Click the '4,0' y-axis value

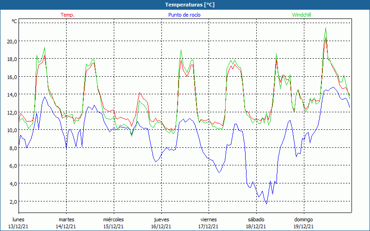tap(14, 184)
